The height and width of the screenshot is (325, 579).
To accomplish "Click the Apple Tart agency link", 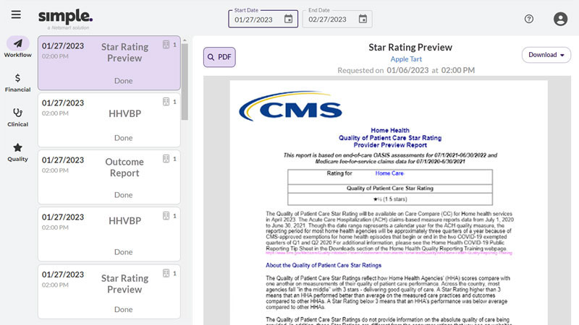I will click(410, 59).
